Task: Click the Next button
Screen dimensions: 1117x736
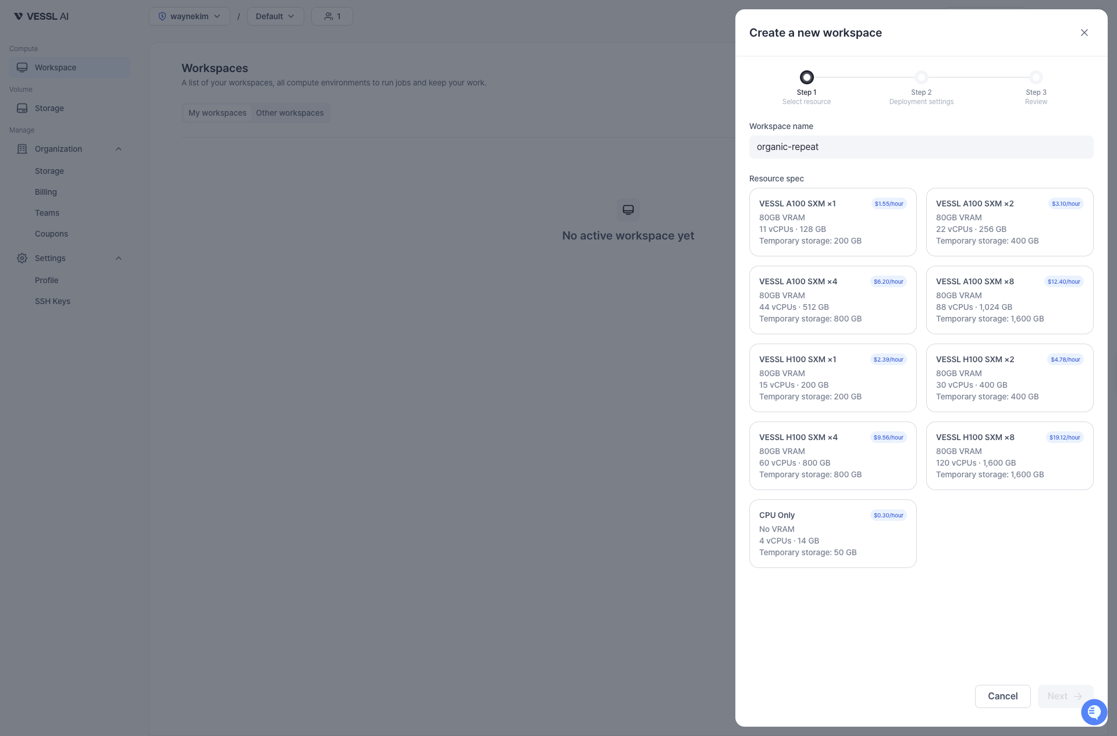Action: coord(1065,696)
